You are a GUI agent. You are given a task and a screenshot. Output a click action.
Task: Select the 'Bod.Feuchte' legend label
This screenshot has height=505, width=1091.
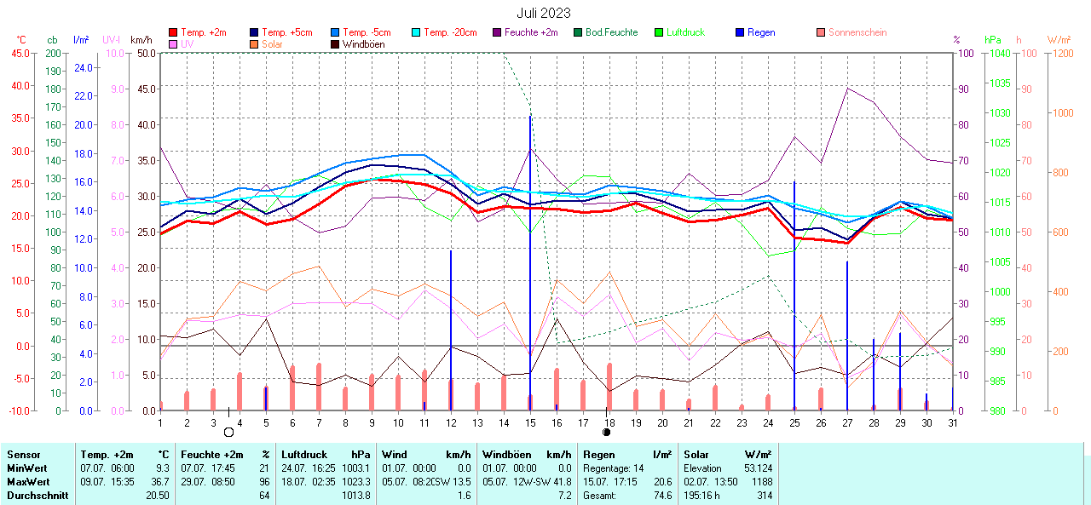[x=611, y=32]
